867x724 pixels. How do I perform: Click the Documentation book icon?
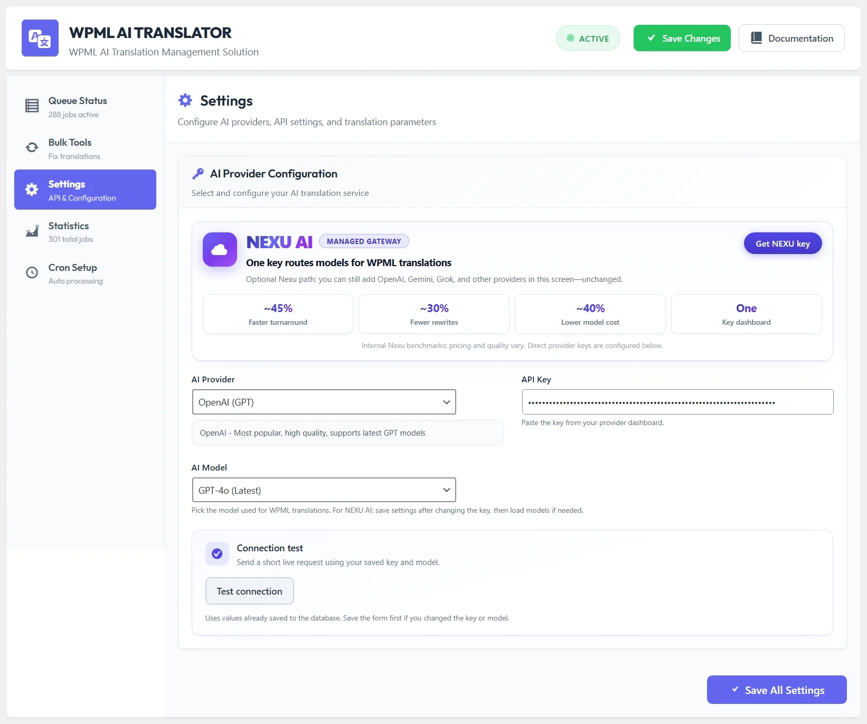click(756, 38)
